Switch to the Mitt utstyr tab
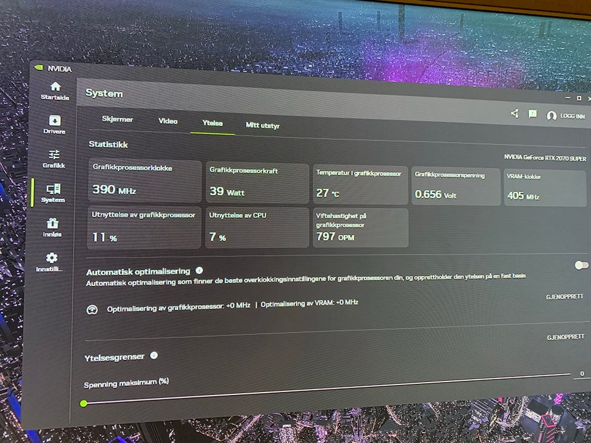 pos(263,125)
